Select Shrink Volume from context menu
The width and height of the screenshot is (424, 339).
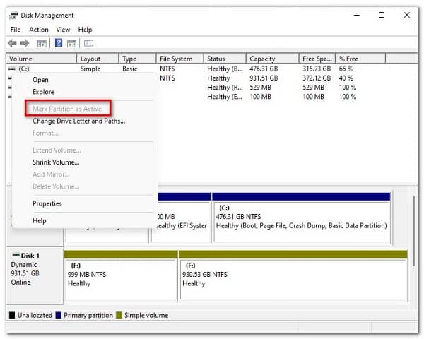pos(56,162)
